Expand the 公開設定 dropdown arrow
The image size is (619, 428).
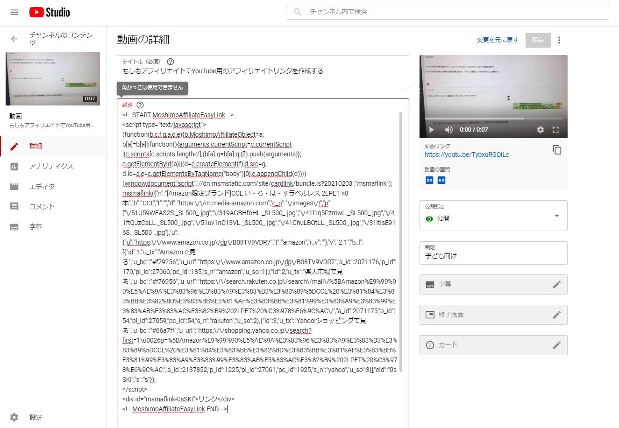pyautogui.click(x=556, y=216)
